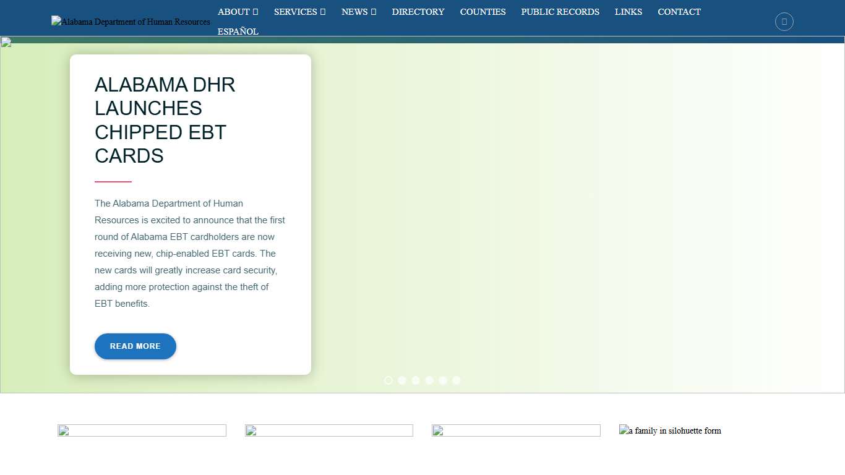Expand the Services dropdown menu
Image resolution: width=845 pixels, height=475 pixels.
[x=299, y=12]
